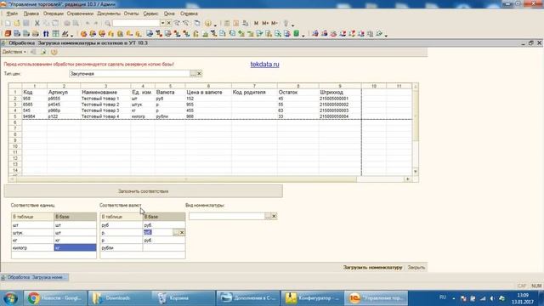
Task: Click the Windows Start button
Action: [10, 298]
